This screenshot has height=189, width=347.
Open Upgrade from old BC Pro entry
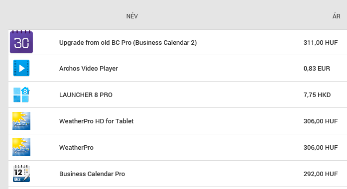pos(128,42)
